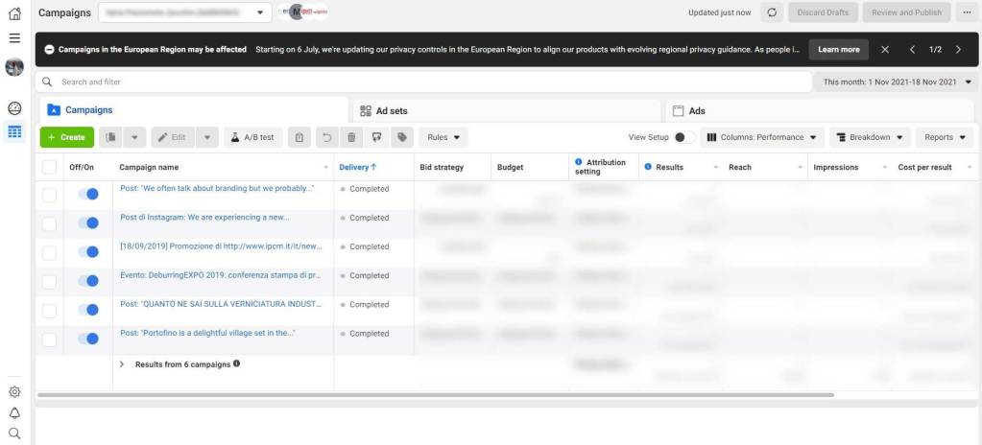982x445 pixels.
Task: Click the refresh data icon
Action: pyautogui.click(x=772, y=12)
